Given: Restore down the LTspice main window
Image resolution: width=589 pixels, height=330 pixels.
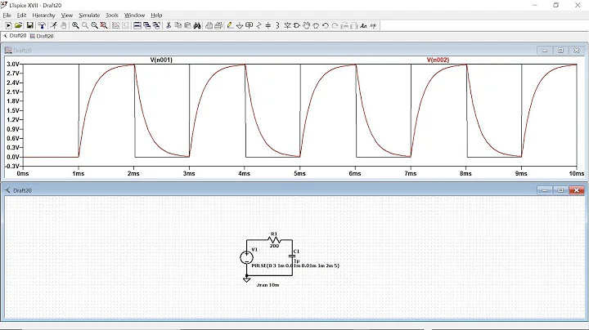Looking at the screenshot, I should click(x=556, y=5).
